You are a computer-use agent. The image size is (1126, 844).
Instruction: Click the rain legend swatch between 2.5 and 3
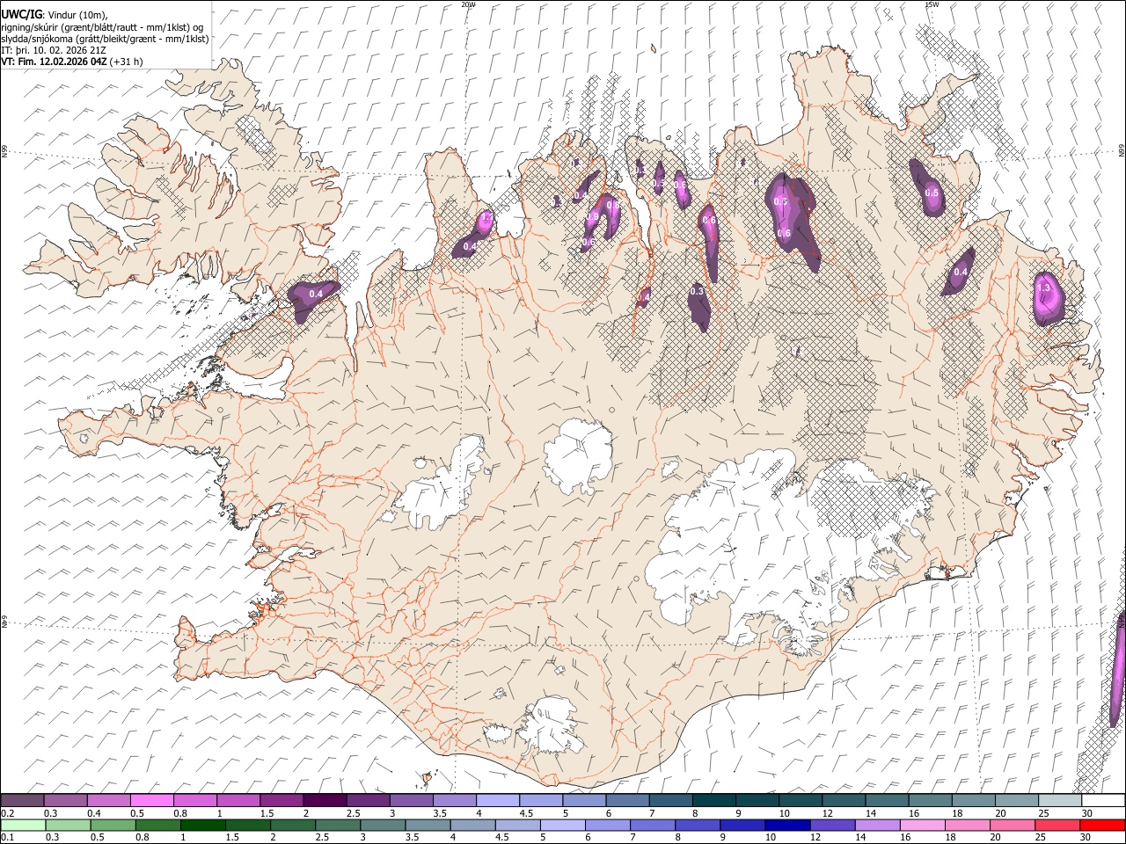[x=337, y=825]
